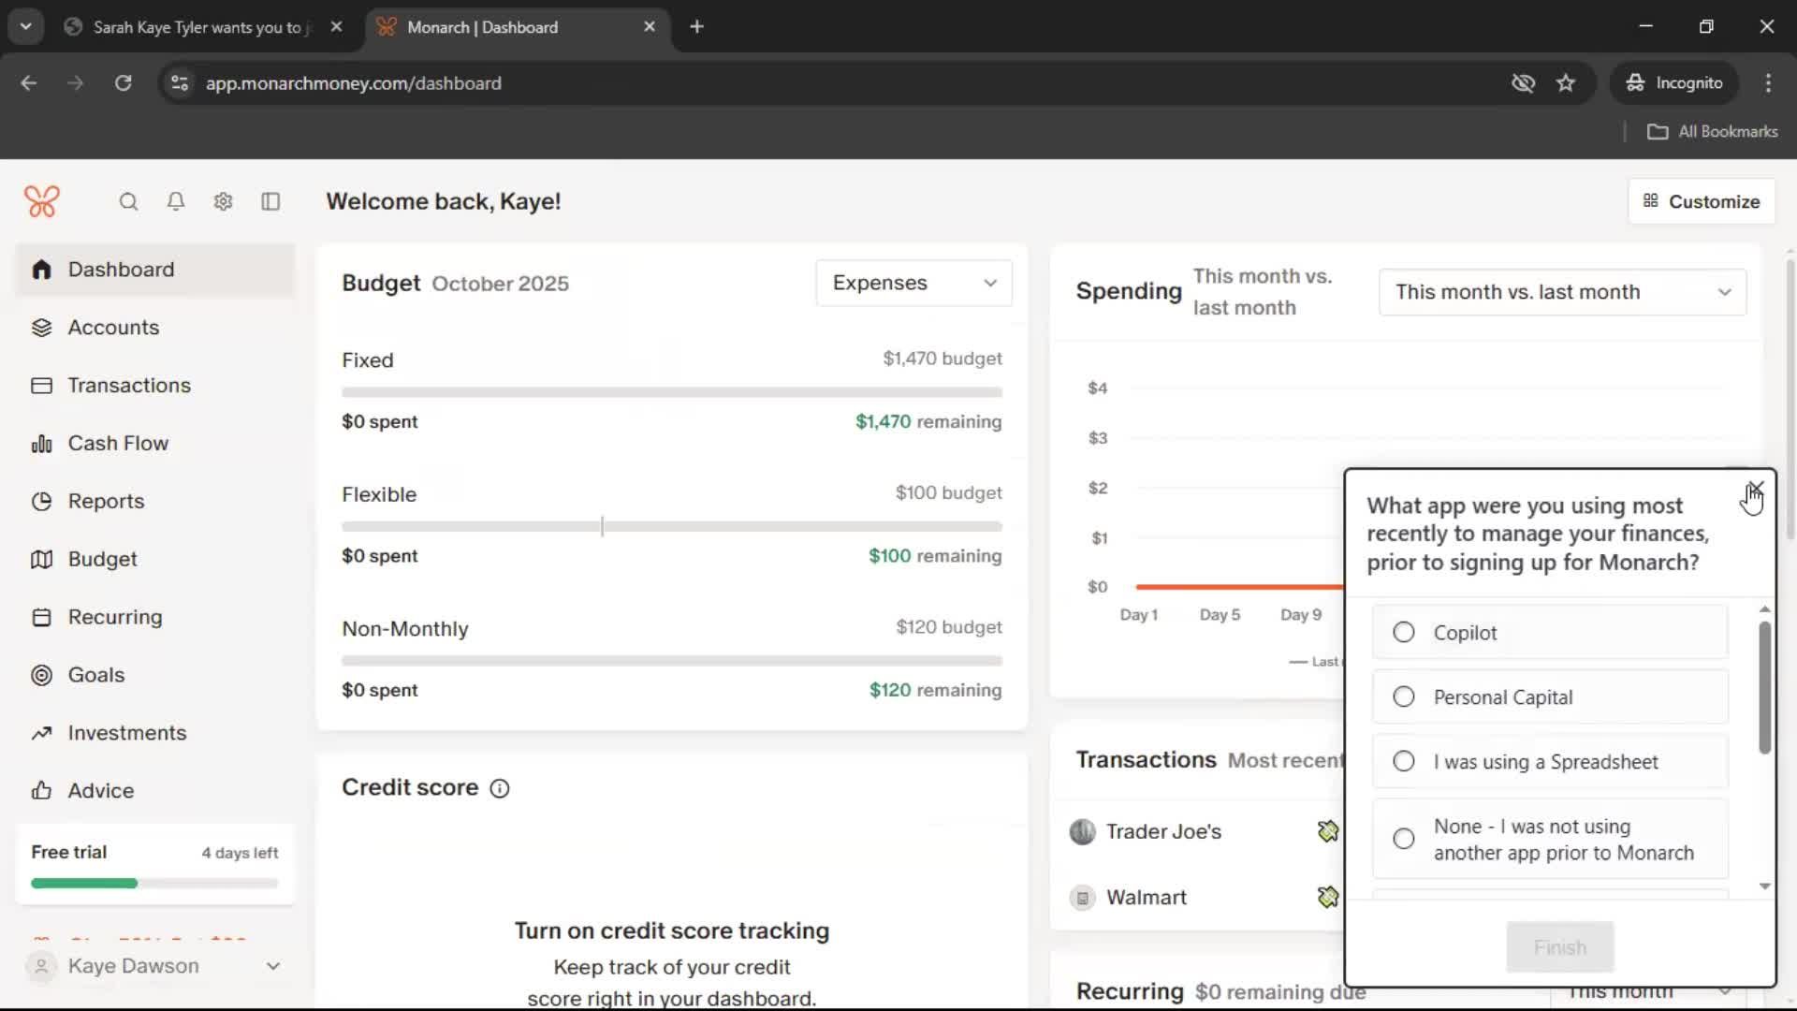Choose I was using a Spreadsheet
This screenshot has width=1797, height=1011.
(1403, 762)
